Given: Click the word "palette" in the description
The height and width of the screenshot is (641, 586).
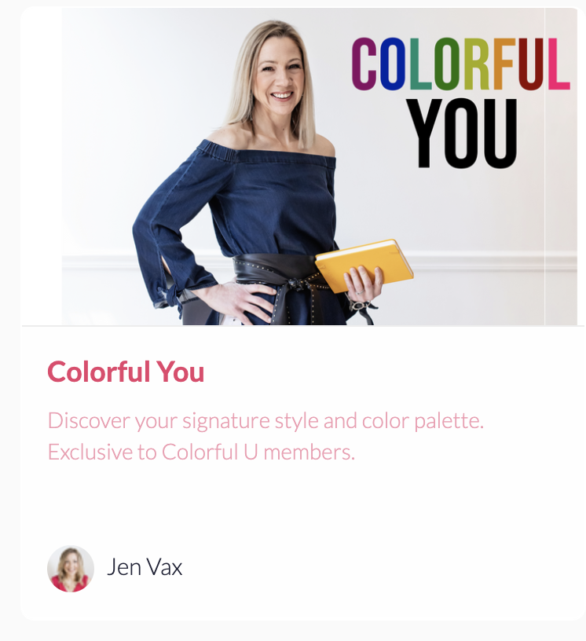Looking at the screenshot, I should point(449,422).
